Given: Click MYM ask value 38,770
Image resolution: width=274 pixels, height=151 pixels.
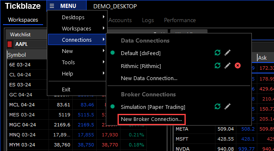Looking at the screenshot, I should 110,145.
